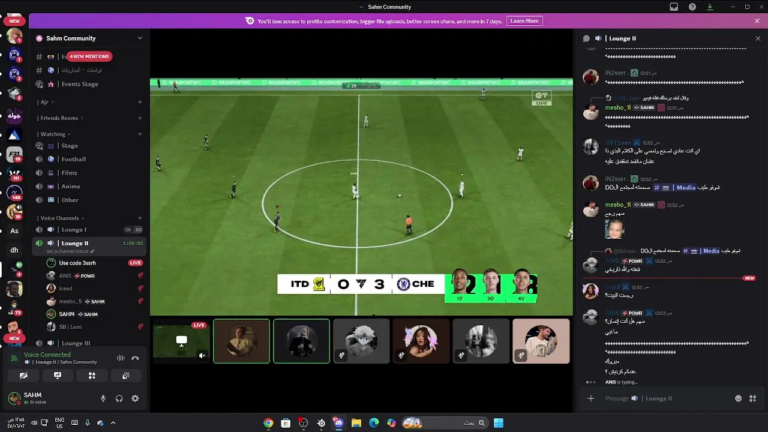768x432 pixels.
Task: Open ENG US language switcher
Action: pyautogui.click(x=59, y=423)
